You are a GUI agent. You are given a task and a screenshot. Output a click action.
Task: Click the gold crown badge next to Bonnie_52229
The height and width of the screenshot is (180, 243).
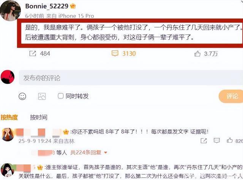[73, 6]
